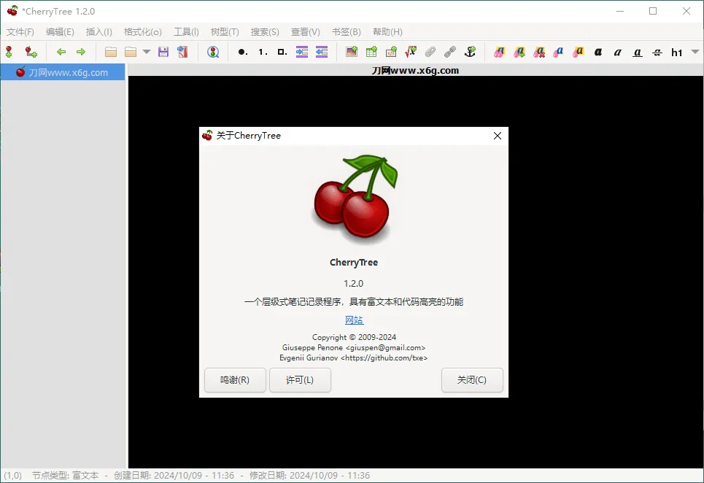Attach a file with the paperclip icon
Image resolution: width=704 pixels, height=483 pixels.
click(430, 52)
